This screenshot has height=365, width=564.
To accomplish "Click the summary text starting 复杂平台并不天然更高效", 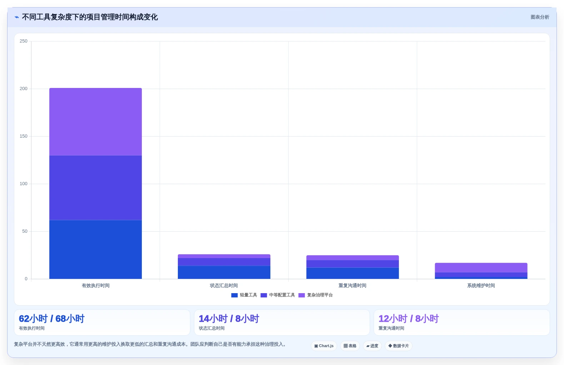I will [x=150, y=344].
